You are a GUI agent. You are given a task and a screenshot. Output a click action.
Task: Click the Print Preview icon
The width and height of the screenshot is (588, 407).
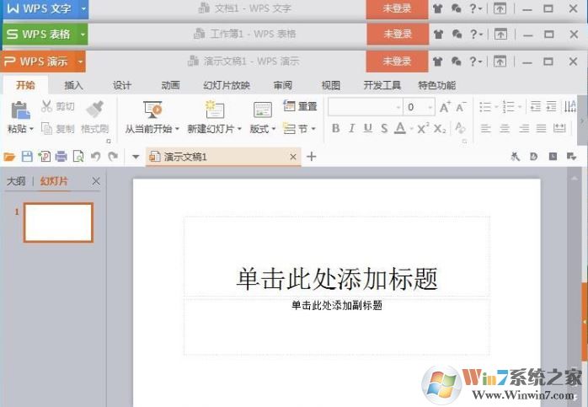[x=78, y=157]
